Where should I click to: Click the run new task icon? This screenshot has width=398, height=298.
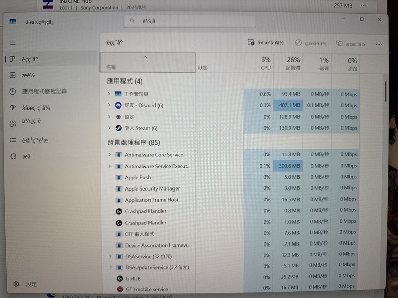pos(251,42)
